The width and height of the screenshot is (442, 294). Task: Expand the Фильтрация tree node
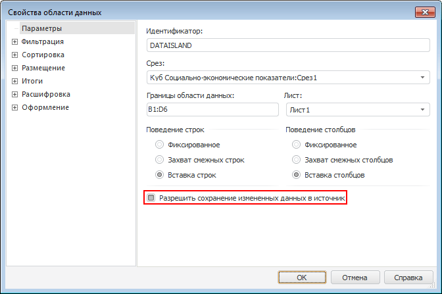click(14, 41)
